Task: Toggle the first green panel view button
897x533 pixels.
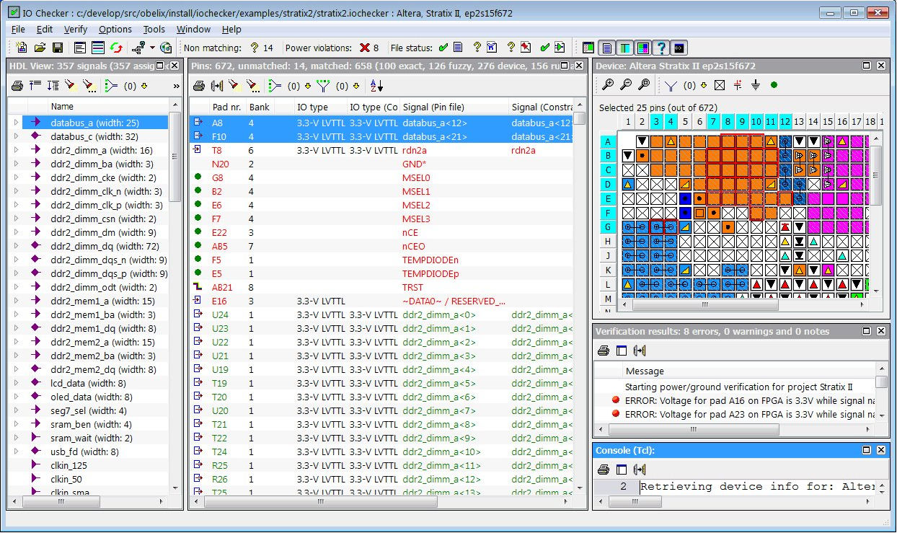Action: point(588,48)
